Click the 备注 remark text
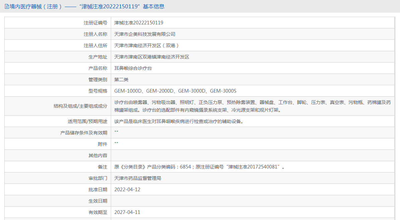The height and width of the screenshot is (220, 400). tap(200, 167)
